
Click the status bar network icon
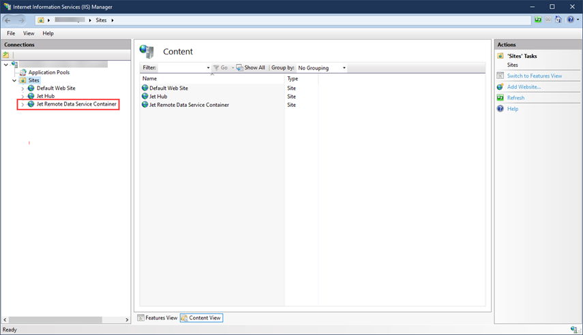573,330
